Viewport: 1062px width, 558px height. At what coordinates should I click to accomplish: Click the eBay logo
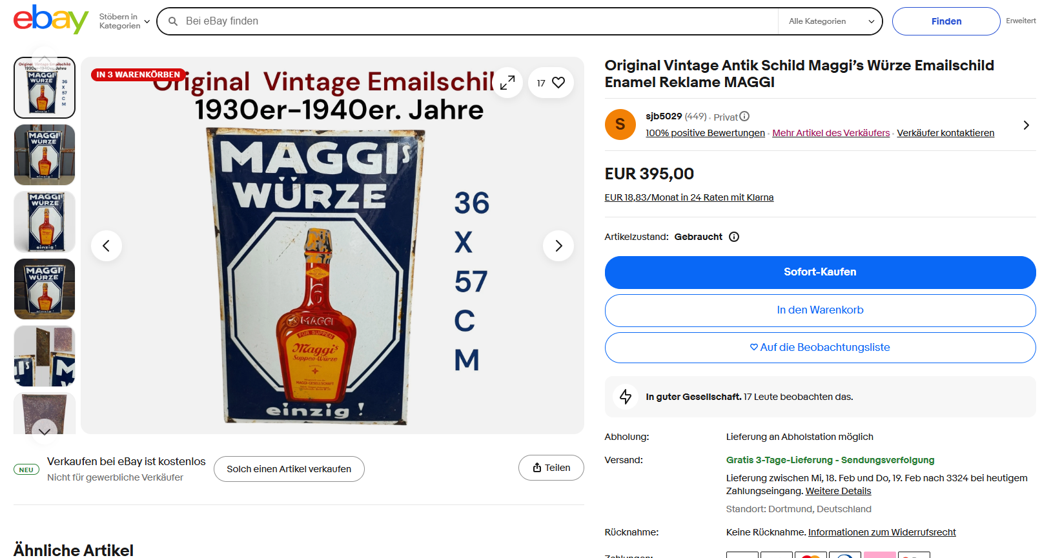(50, 20)
